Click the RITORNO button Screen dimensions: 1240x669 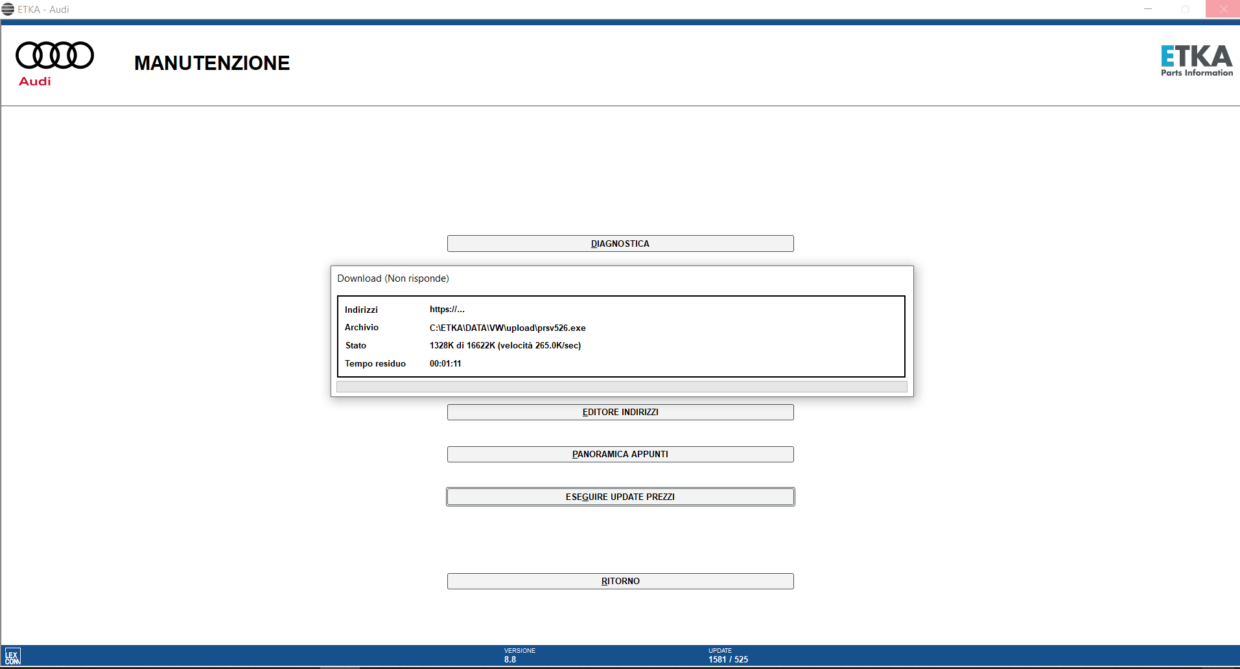click(620, 581)
